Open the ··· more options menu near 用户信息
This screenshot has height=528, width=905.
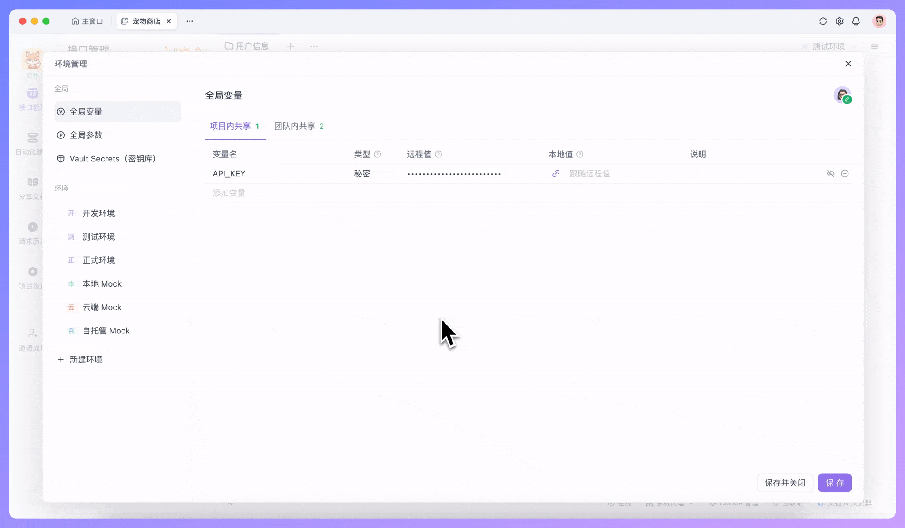pyautogui.click(x=314, y=46)
